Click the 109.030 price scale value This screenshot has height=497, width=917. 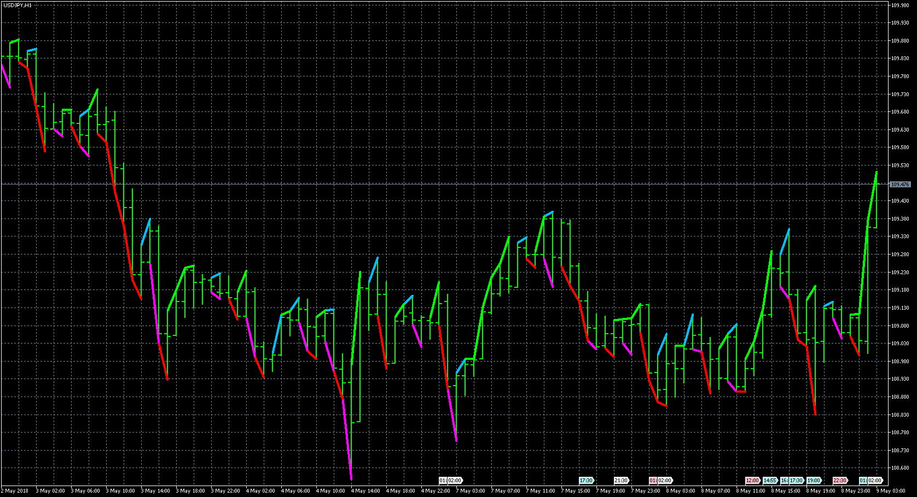900,344
